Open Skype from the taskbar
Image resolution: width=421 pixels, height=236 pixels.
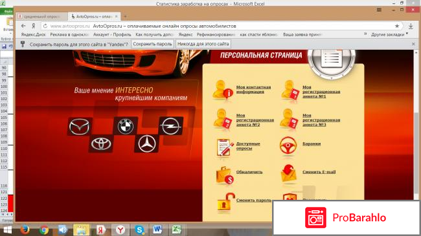pos(139,230)
